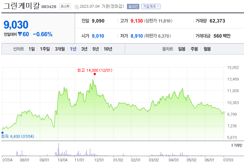The image size is (244, 167).
Task: Click the 10,363 y-axis price label
Action: [x=233, y=103]
